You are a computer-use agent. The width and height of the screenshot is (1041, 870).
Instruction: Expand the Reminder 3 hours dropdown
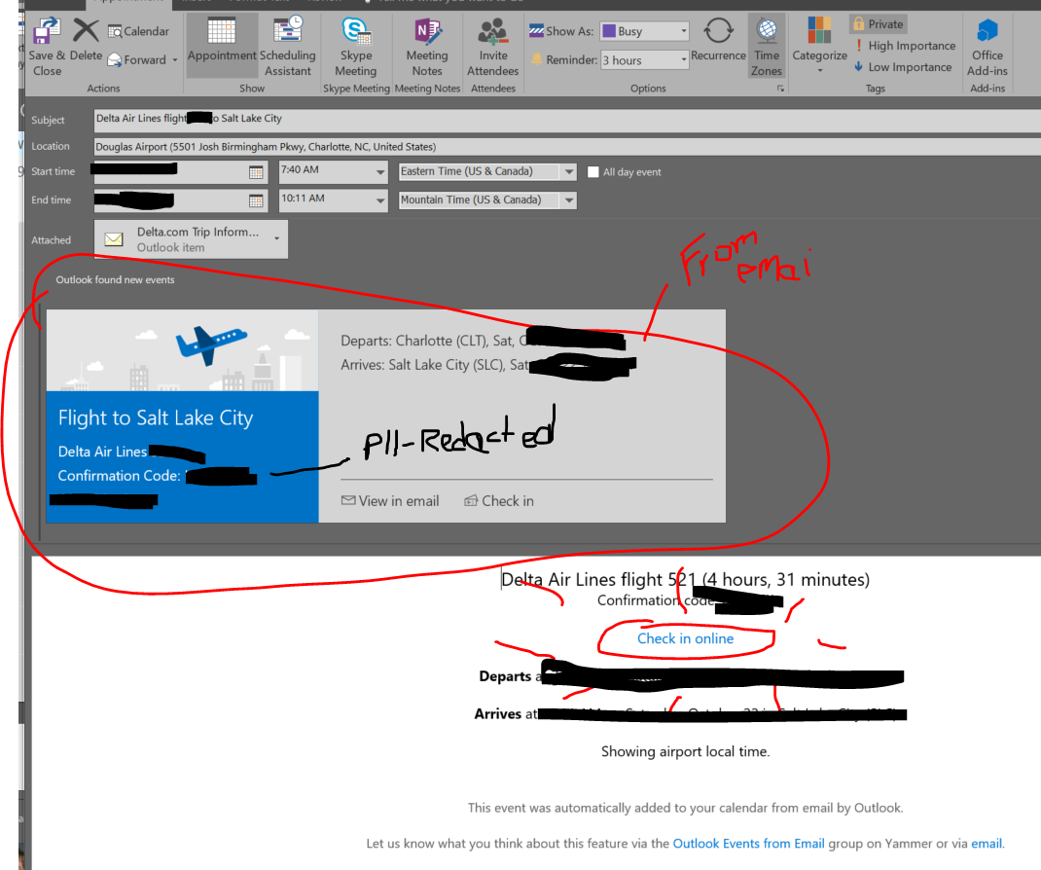(x=684, y=59)
